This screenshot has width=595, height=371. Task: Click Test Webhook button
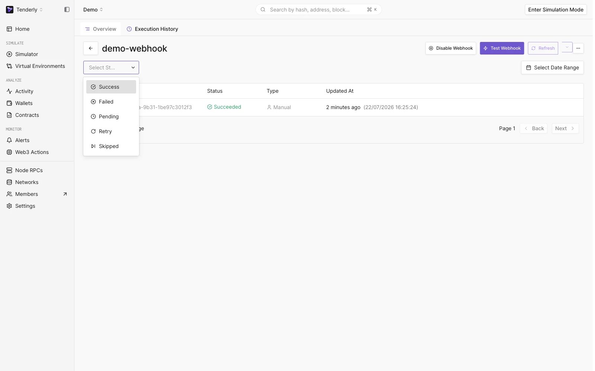(502, 48)
